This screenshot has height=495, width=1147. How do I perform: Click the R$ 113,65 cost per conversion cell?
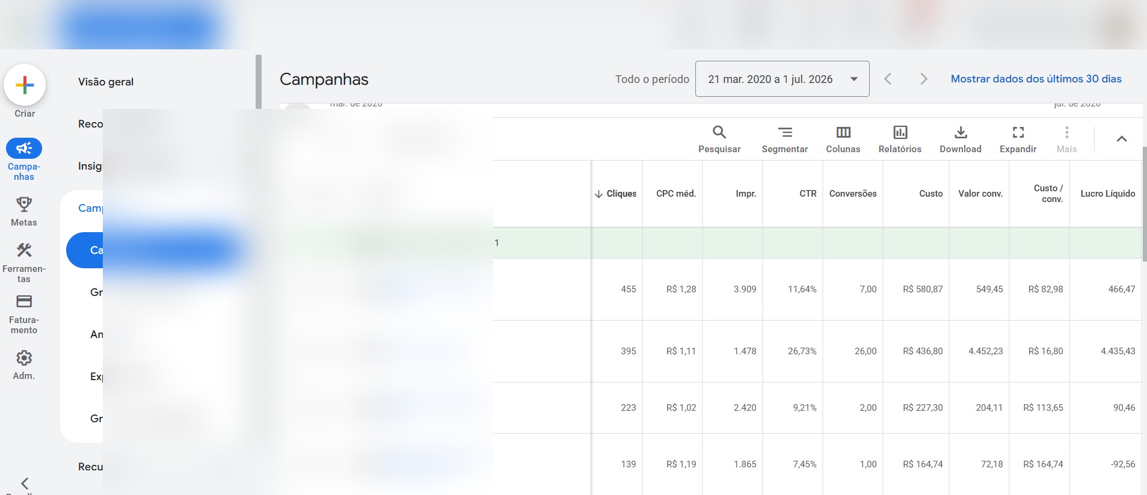click(x=1043, y=408)
